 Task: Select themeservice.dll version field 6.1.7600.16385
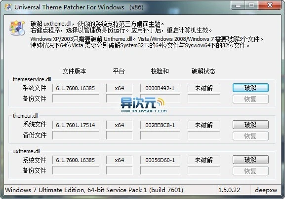76,88
